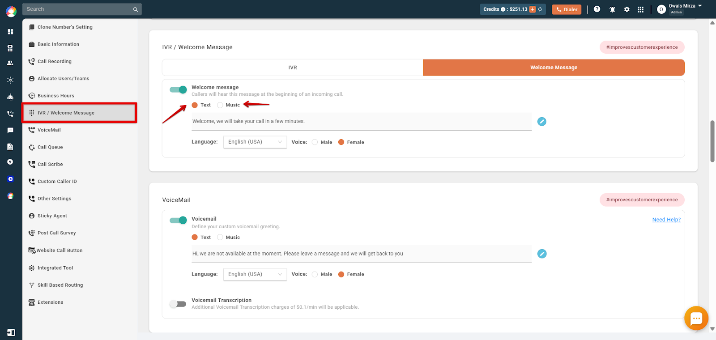Open the Need Help? link

coord(666,220)
